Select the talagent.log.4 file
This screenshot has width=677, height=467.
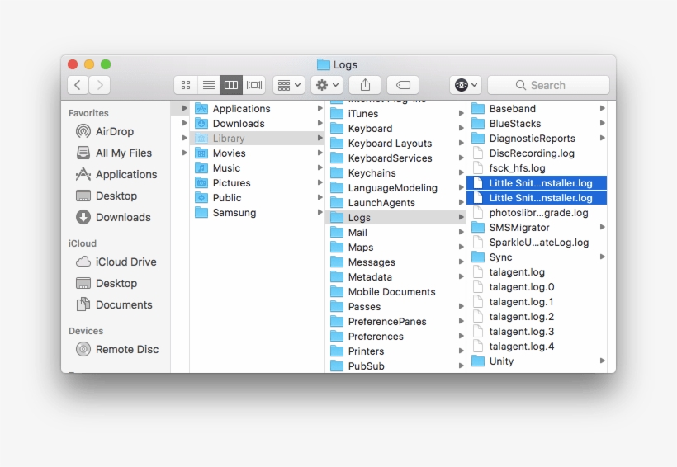coord(537,347)
